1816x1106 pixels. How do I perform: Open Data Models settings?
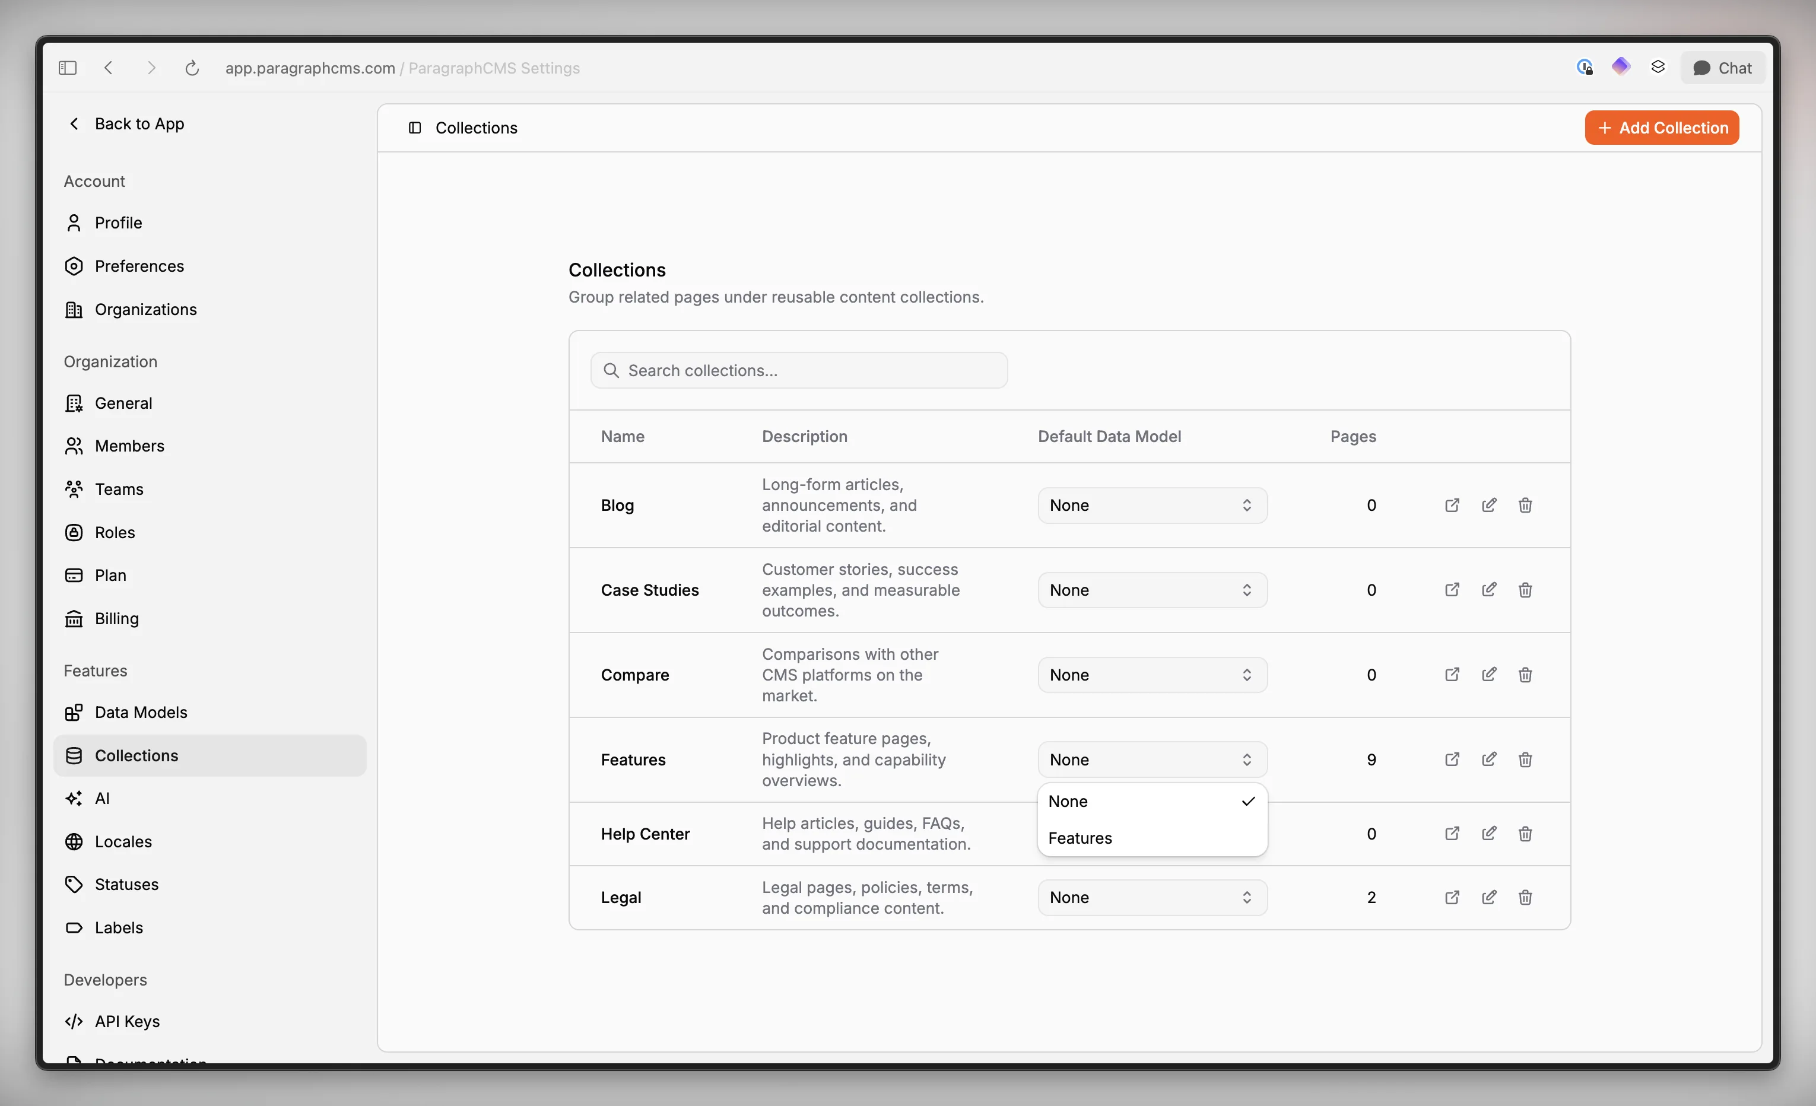(209, 713)
